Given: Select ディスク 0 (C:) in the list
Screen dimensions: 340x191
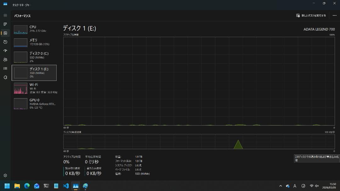Looking at the screenshot, I should pos(35,57).
